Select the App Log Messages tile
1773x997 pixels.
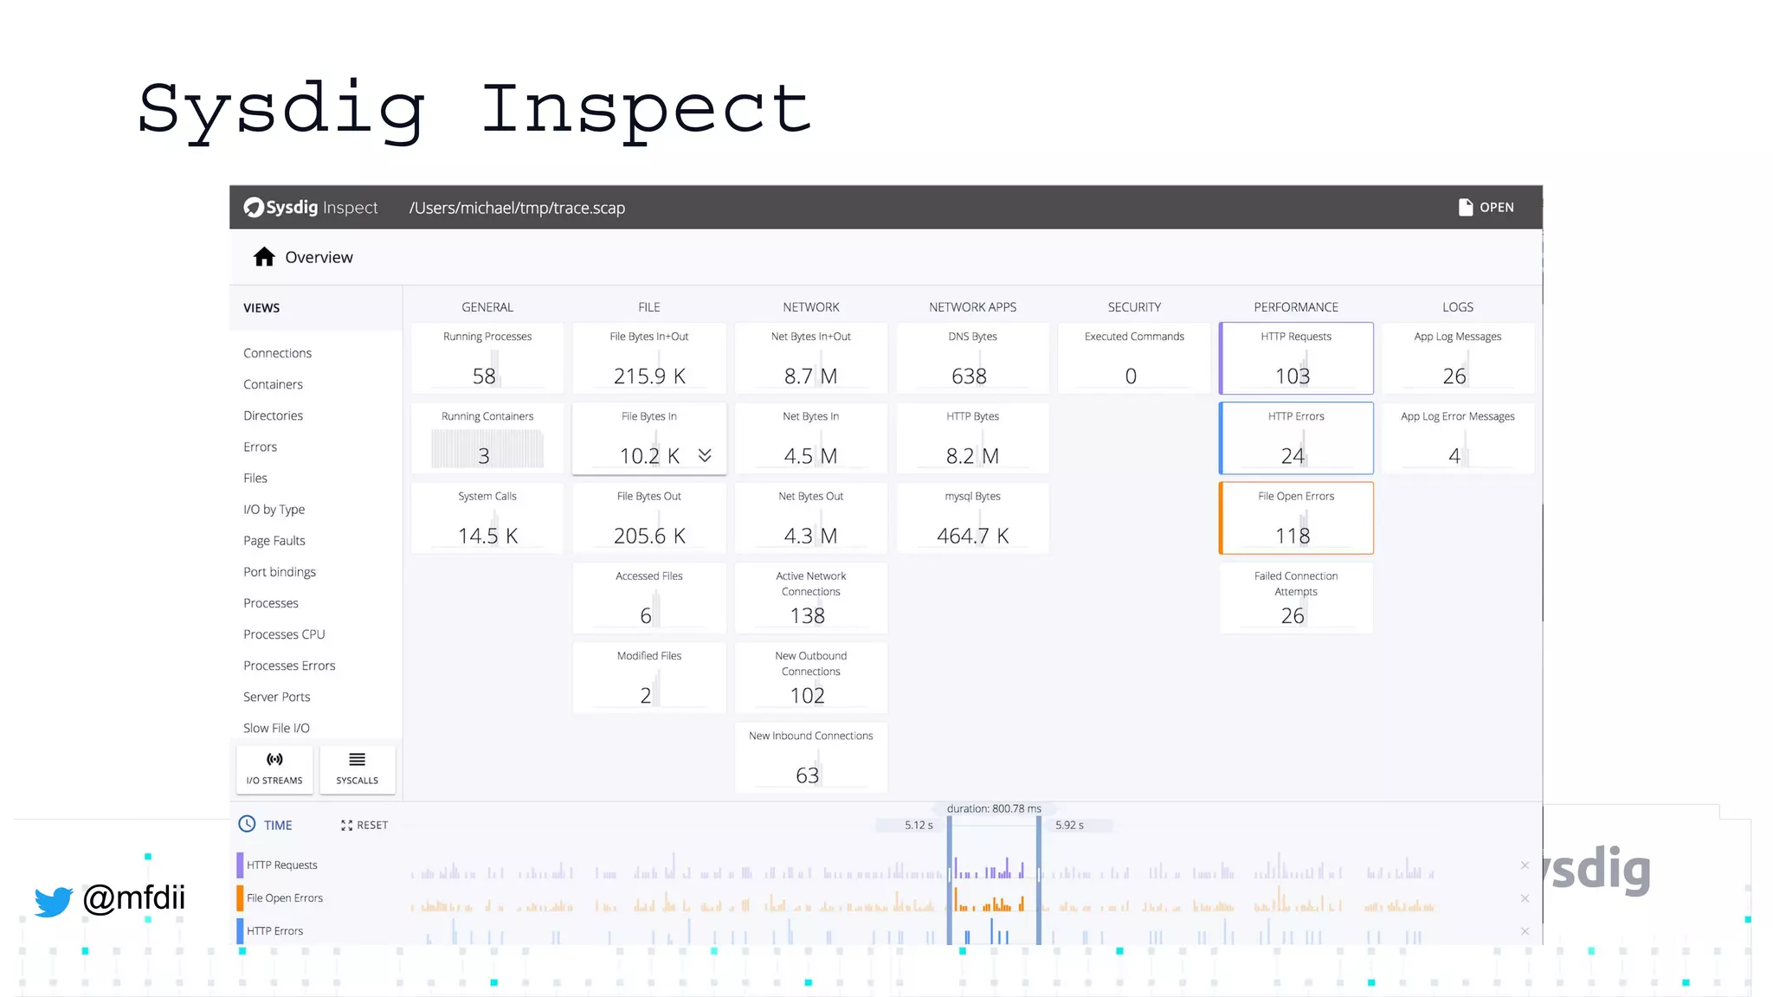coord(1458,358)
